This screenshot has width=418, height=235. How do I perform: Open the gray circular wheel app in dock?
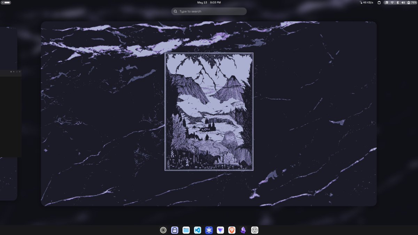point(255,230)
